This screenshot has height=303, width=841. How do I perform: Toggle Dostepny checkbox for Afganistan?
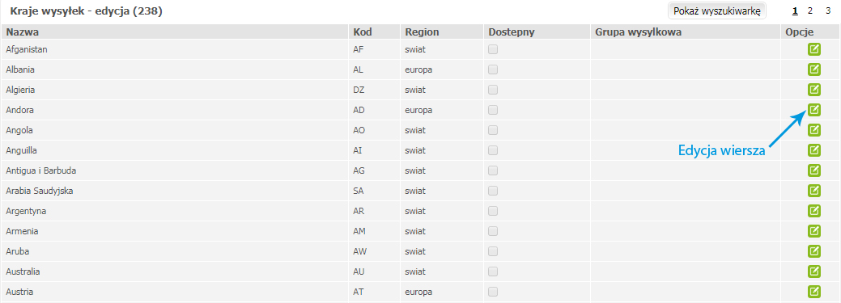[493, 49]
